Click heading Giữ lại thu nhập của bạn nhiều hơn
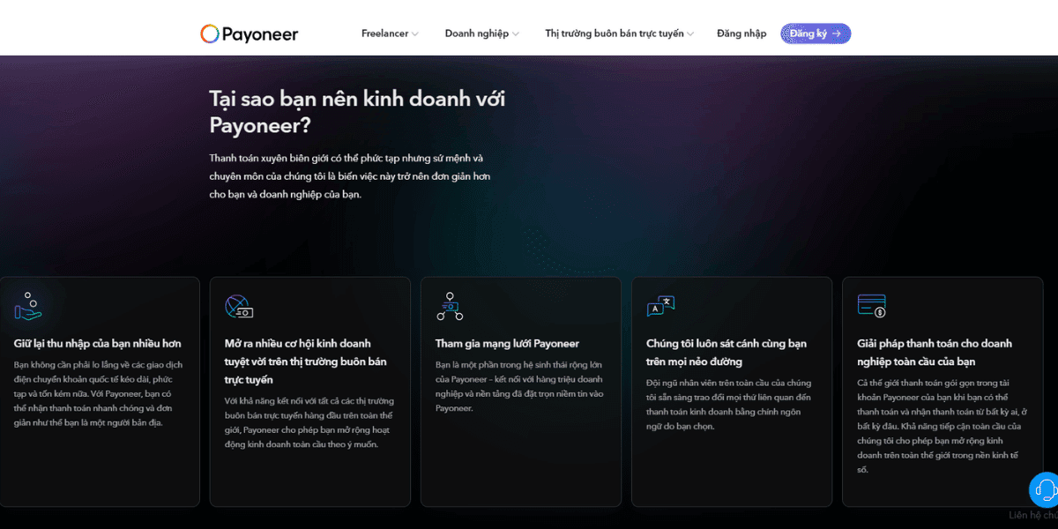Viewport: 1058px width, 529px height. pyautogui.click(x=98, y=344)
